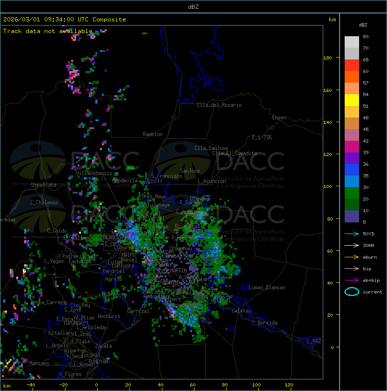Click the yellow eburn arrow icon

352,257
